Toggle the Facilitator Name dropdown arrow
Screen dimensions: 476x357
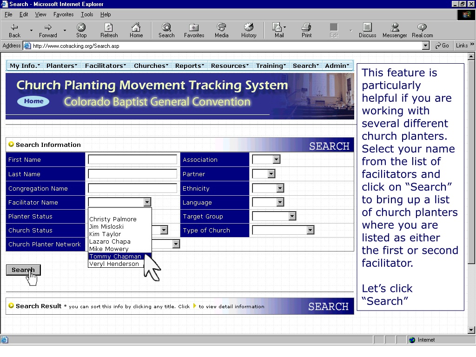[x=147, y=202]
